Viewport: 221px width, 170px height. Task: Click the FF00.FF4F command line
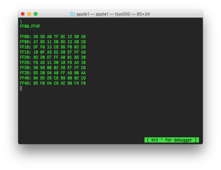coord(30,27)
